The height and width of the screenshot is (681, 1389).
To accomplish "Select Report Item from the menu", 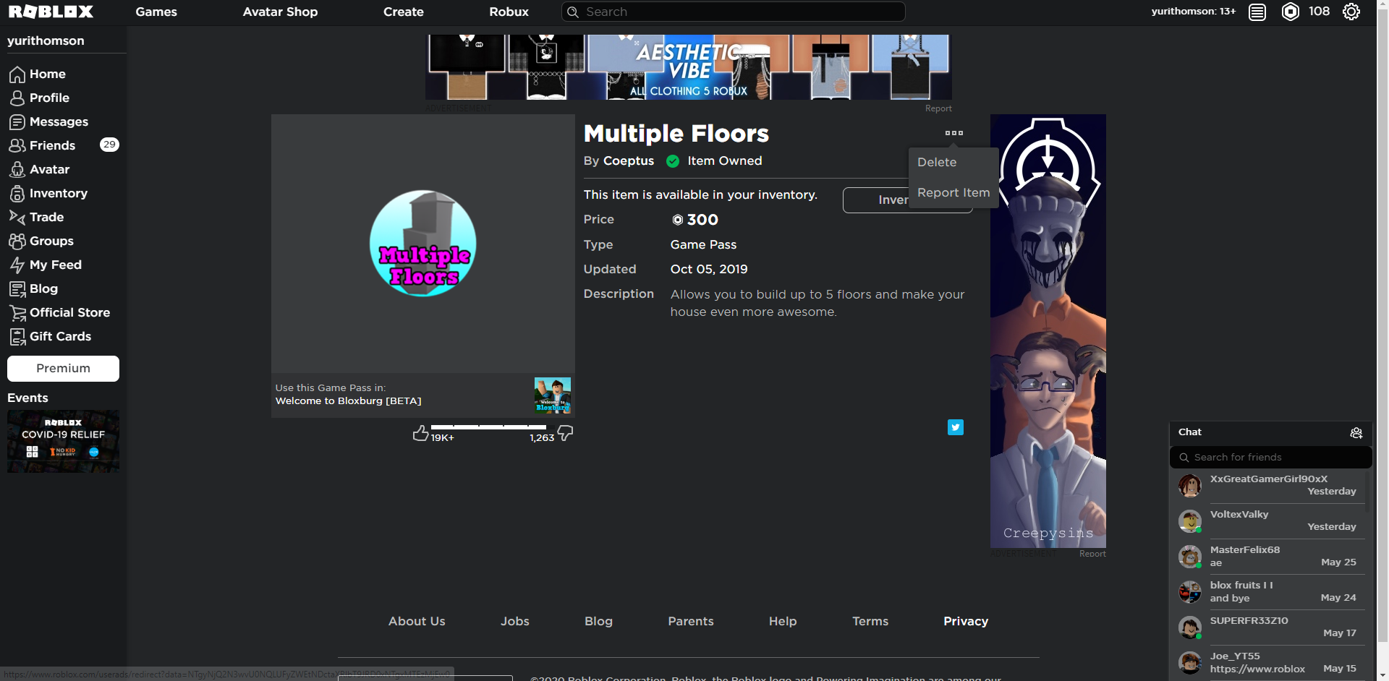I will [953, 193].
